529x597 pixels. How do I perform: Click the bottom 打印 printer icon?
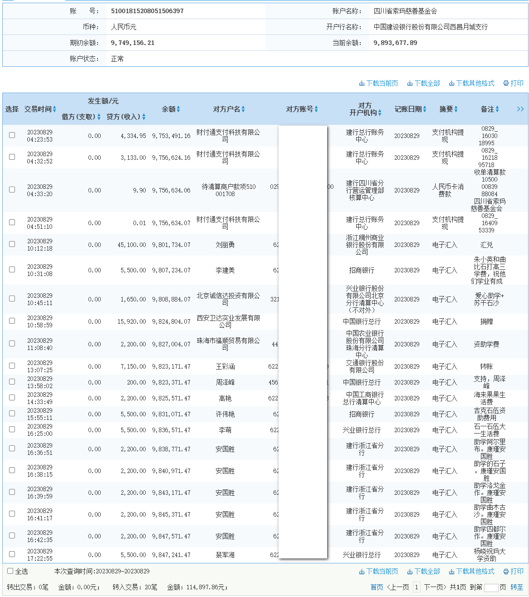[506, 572]
